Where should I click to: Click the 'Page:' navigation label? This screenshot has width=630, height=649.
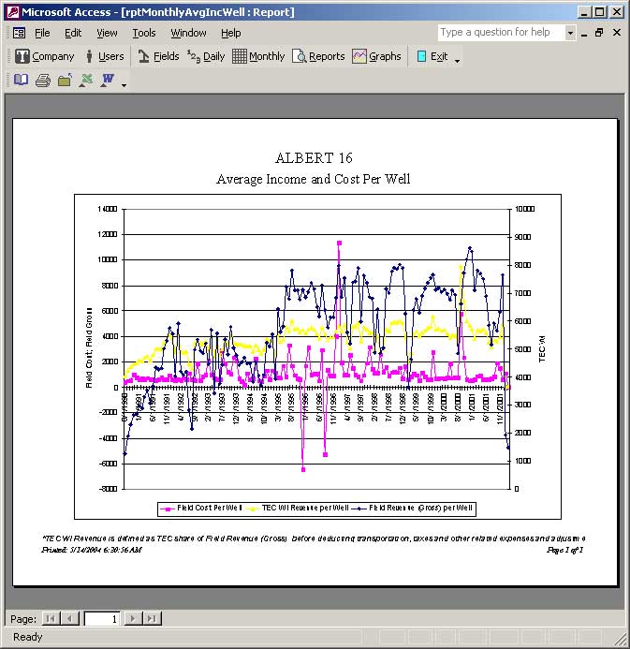(23, 619)
